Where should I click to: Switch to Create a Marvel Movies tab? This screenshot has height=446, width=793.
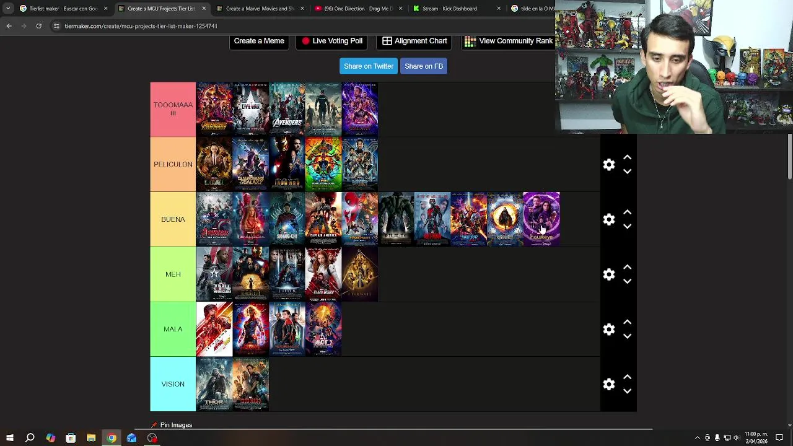(x=260, y=9)
